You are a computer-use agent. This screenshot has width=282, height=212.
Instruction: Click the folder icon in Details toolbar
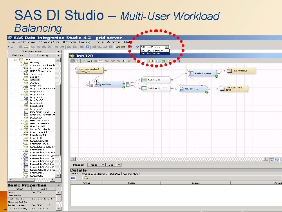[x=86, y=178]
